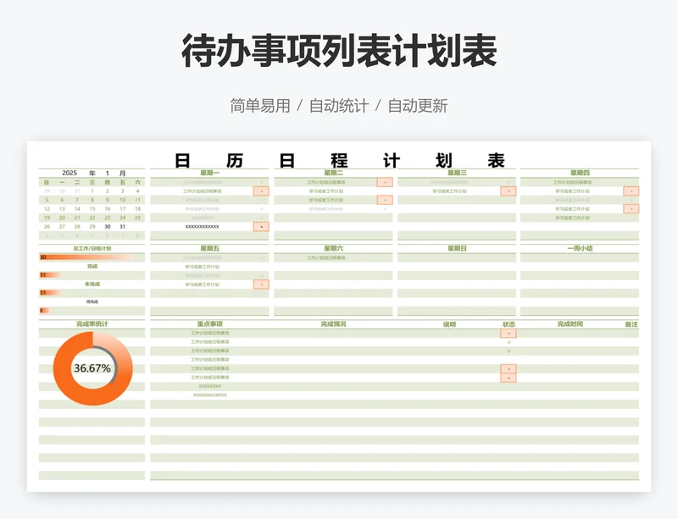Select the 星期五 section header

tap(209, 248)
